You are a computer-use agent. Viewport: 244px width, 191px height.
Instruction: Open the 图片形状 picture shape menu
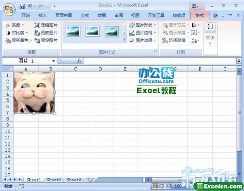(143, 25)
